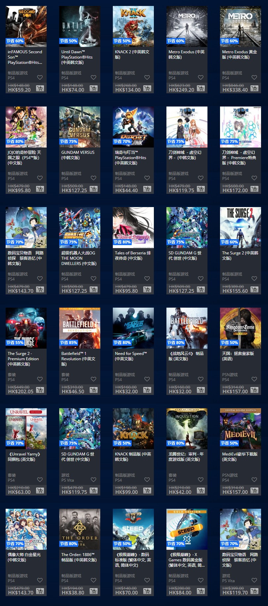This screenshot has height=606, width=268.
Task: Click price HK$84.00
Action: (x=180, y=593)
